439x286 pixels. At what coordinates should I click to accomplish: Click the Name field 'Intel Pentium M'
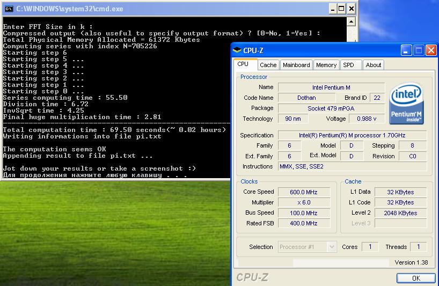331,87
